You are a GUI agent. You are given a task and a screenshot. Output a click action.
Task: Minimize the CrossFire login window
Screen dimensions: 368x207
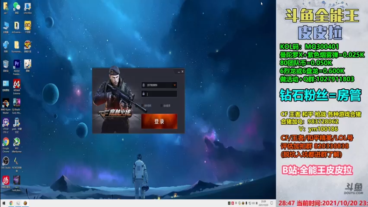tap(179, 72)
